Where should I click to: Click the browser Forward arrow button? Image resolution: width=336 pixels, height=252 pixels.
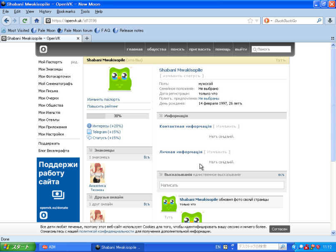15,20
